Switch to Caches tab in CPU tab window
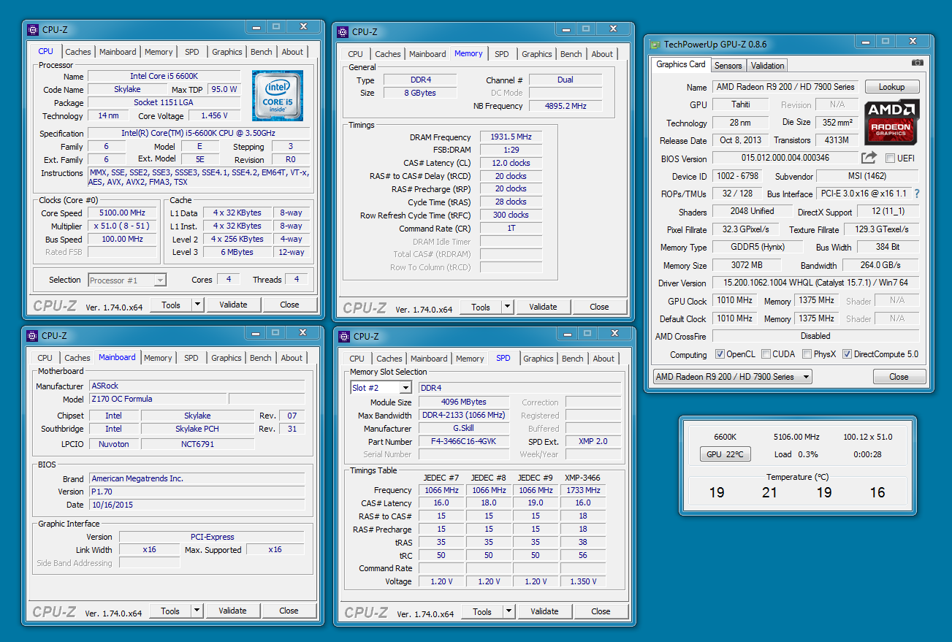The width and height of the screenshot is (952, 642). pyautogui.click(x=78, y=52)
